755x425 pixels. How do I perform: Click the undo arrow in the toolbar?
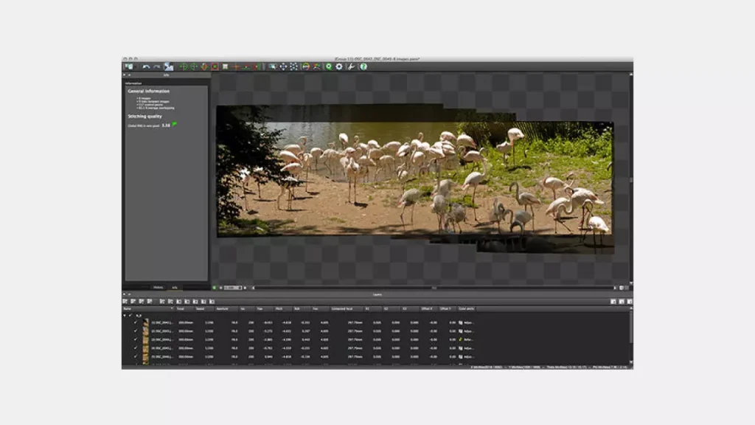147,66
